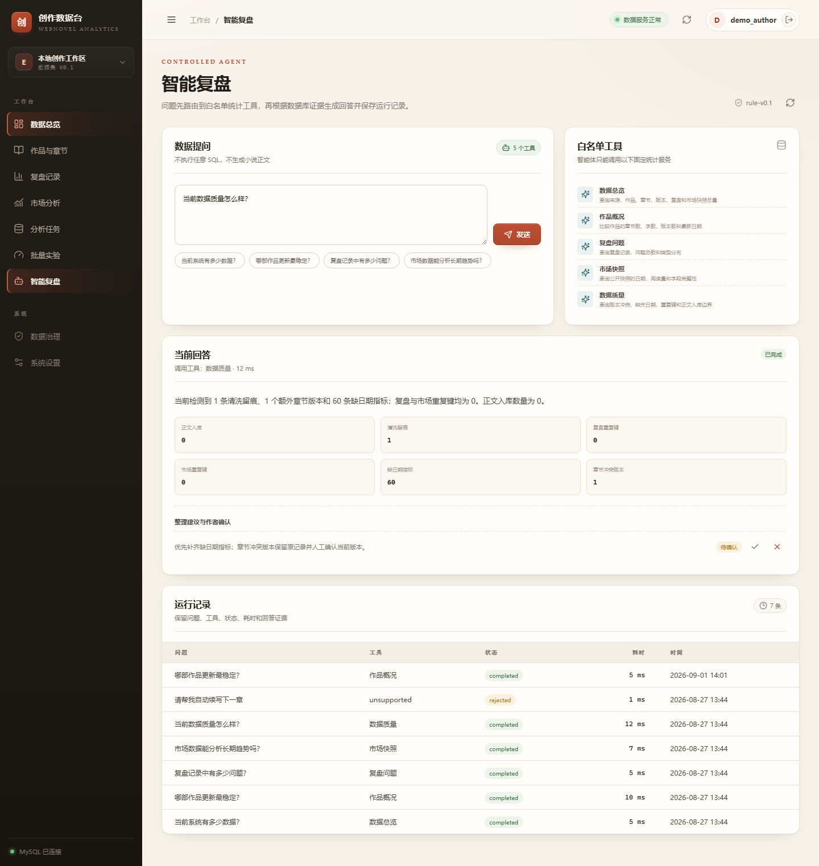Click the sparkle icon for 数据总览 tool
The image size is (819, 866).
point(585,194)
